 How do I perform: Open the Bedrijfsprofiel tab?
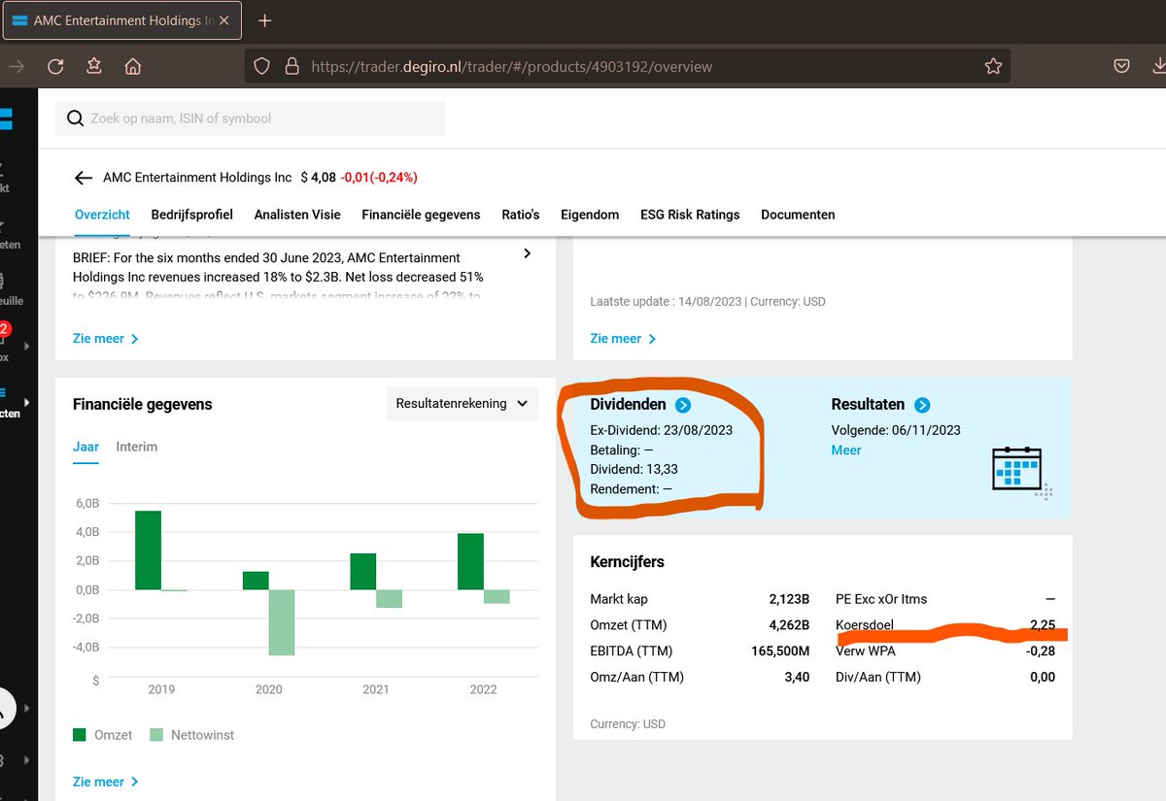[x=192, y=215]
